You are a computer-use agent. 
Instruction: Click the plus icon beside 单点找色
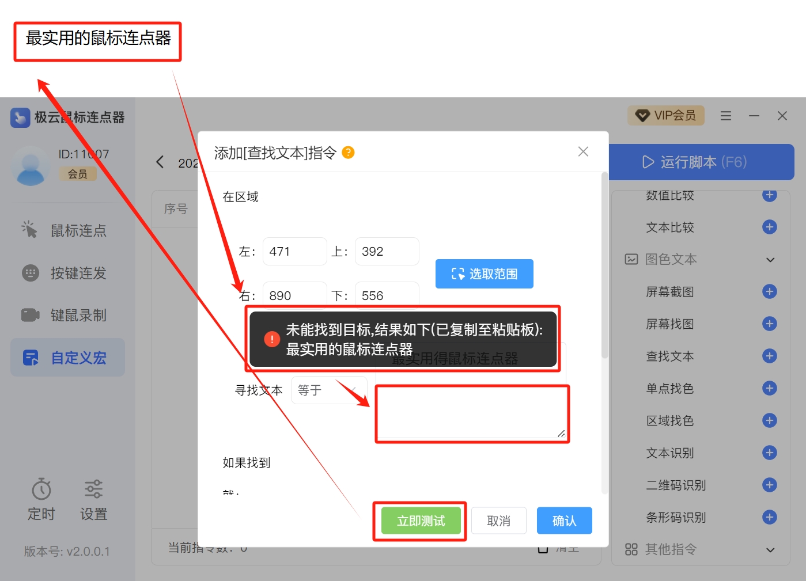[769, 388]
